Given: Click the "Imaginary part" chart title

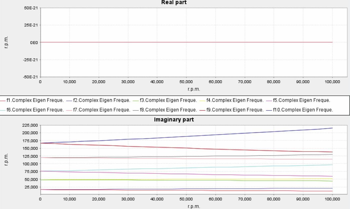Looking at the screenshot, I should (174, 120).
